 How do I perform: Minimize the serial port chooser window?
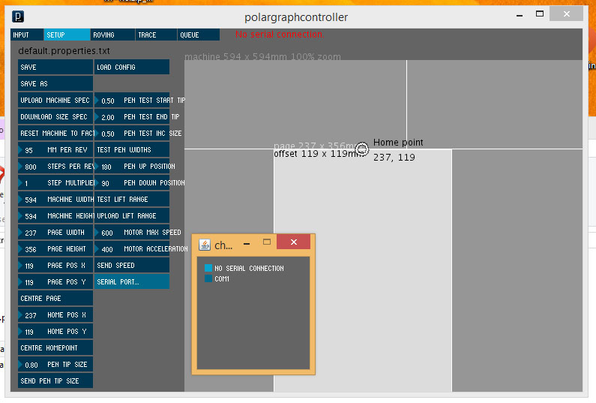(247, 244)
